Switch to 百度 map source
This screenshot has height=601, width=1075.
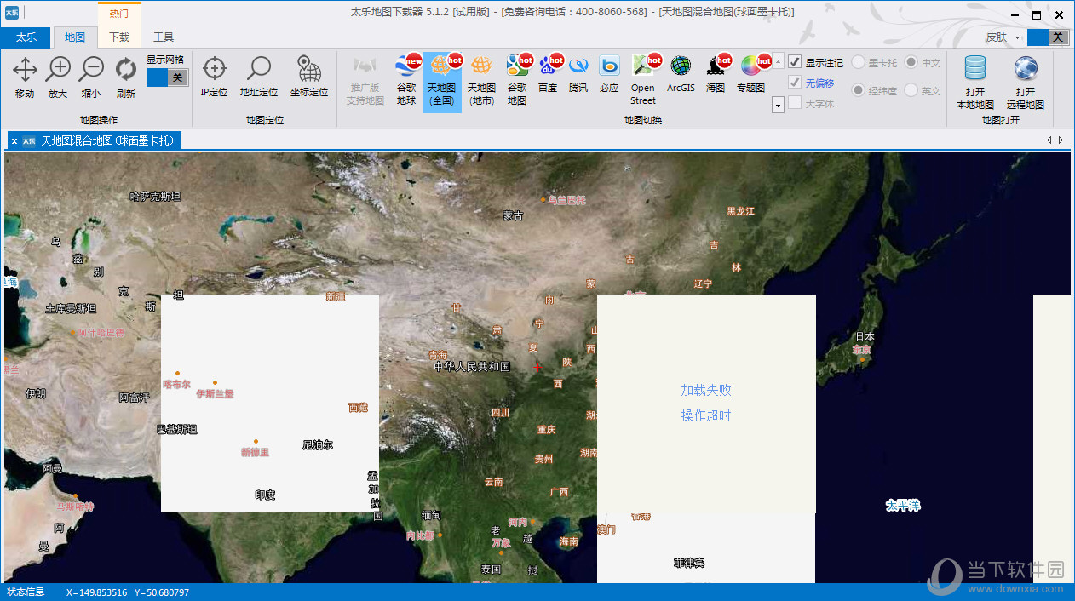click(548, 75)
